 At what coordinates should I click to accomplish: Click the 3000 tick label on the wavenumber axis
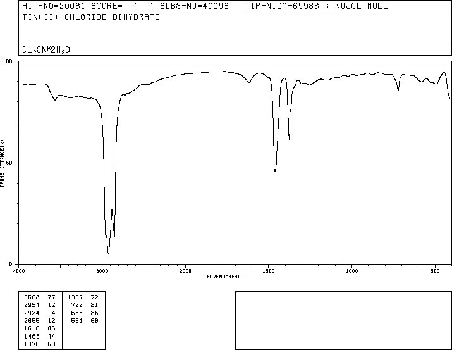(x=102, y=271)
